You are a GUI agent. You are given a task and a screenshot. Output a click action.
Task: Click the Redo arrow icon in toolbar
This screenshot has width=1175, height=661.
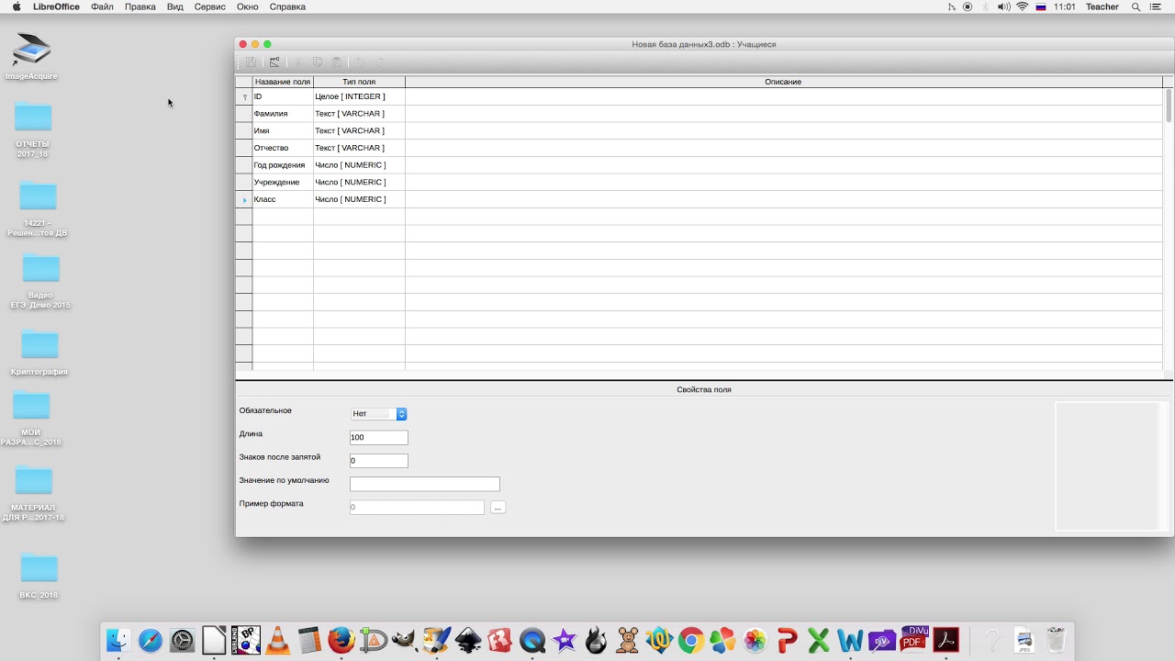[380, 62]
